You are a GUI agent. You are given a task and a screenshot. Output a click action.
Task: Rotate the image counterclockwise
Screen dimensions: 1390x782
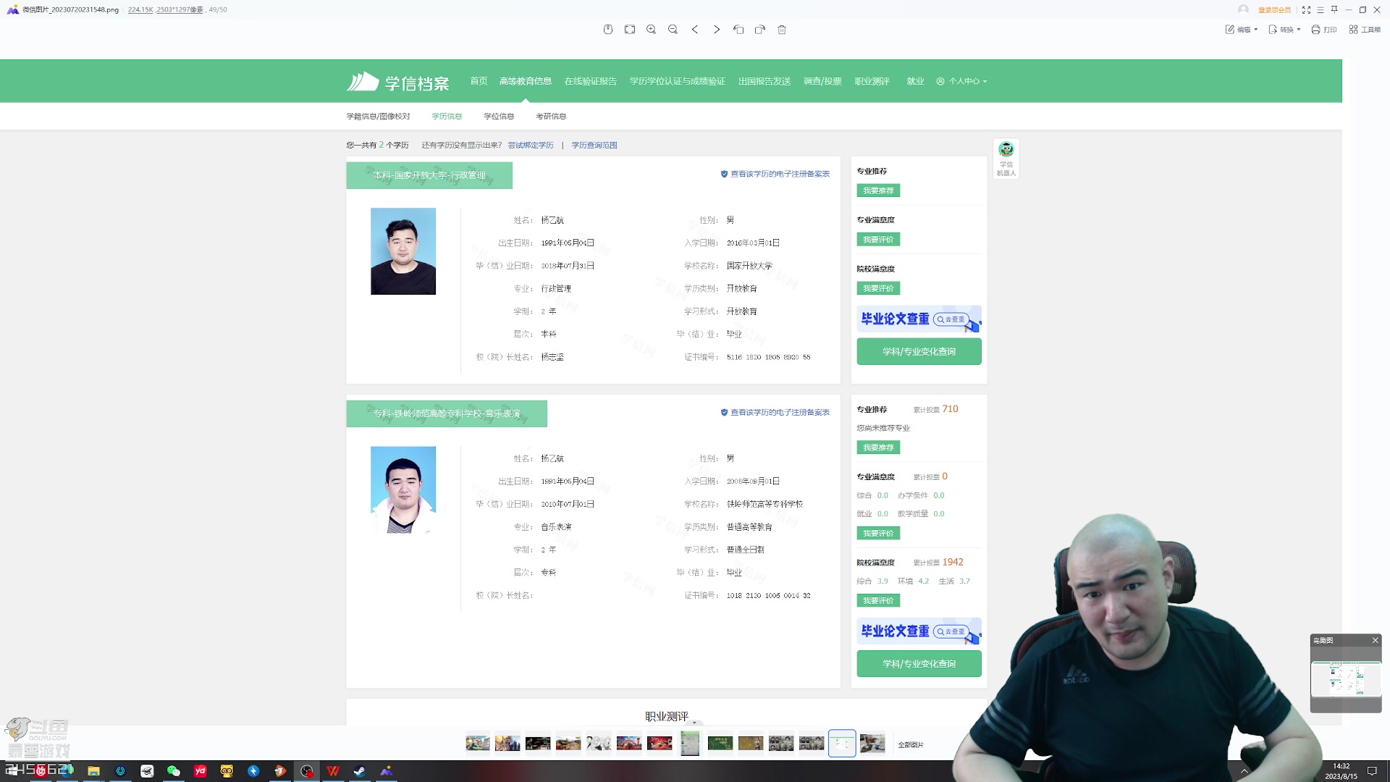click(x=738, y=30)
